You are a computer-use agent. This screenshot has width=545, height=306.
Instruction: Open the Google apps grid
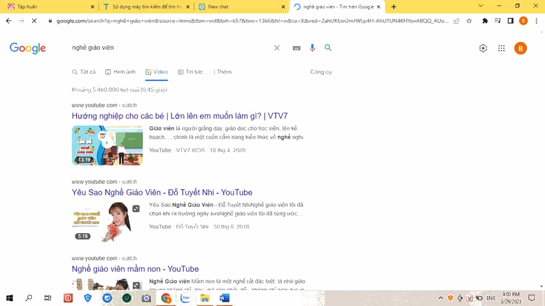pyautogui.click(x=501, y=48)
